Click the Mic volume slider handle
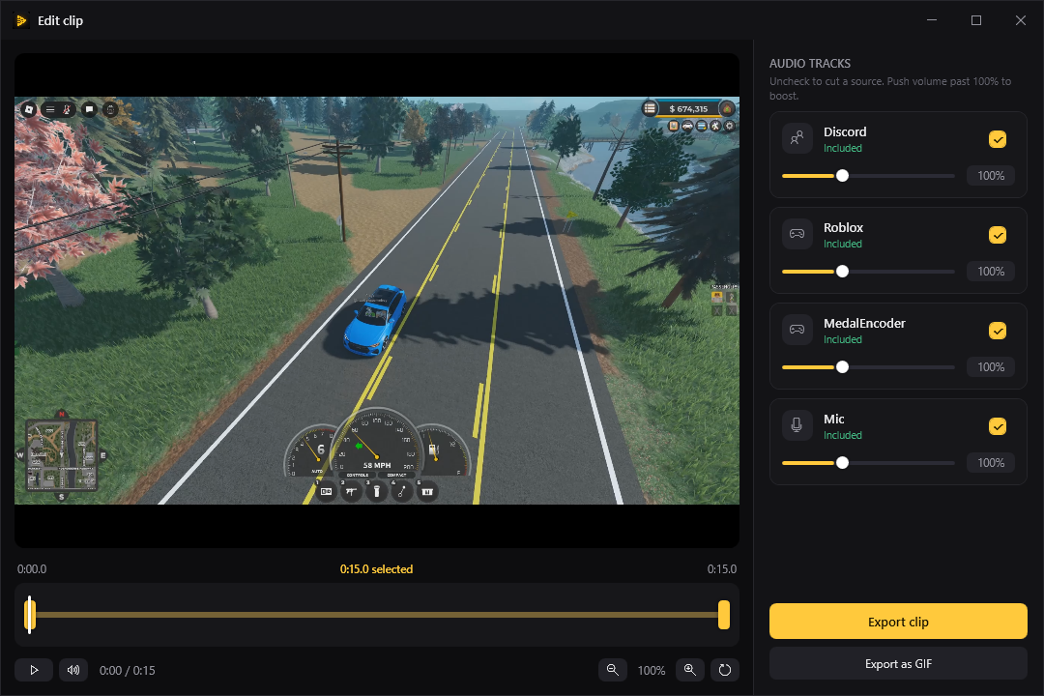Image resolution: width=1044 pixels, height=696 pixels. point(842,463)
